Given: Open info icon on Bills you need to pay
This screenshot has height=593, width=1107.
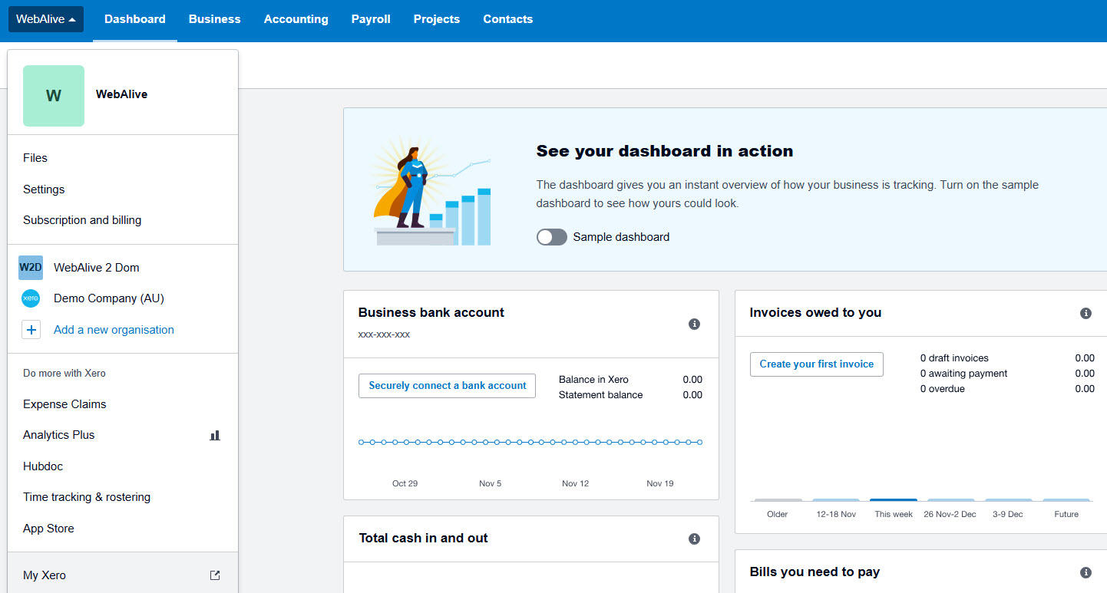Looking at the screenshot, I should coord(1086,572).
